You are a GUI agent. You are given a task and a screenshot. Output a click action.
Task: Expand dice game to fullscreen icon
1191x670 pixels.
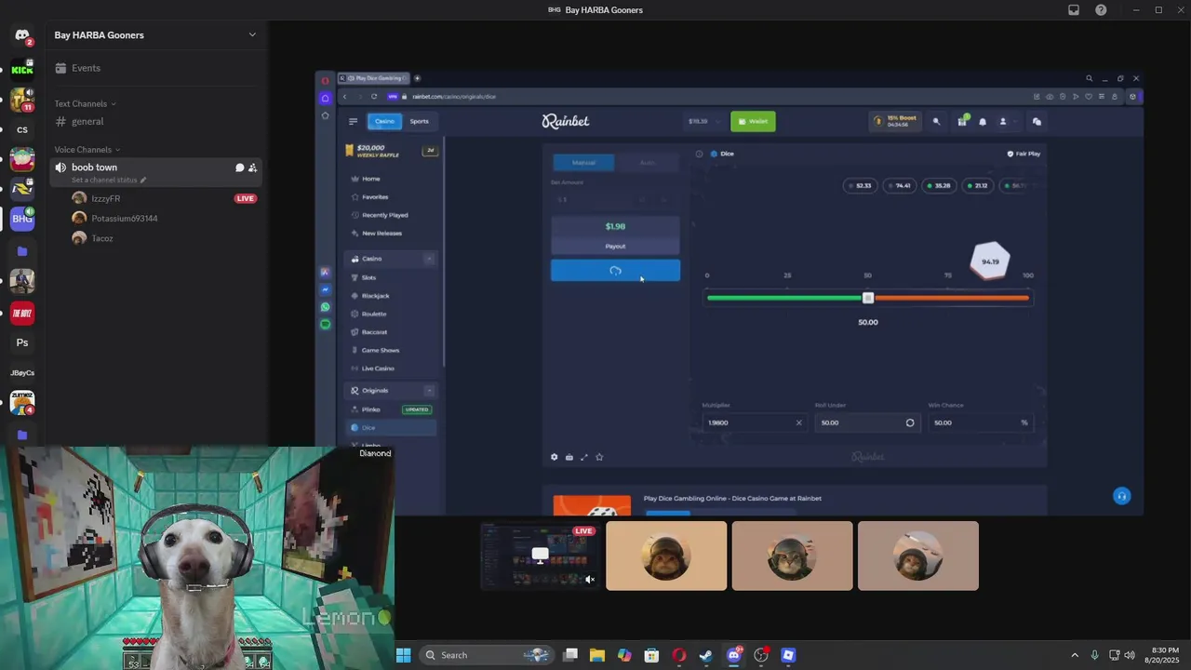(584, 457)
